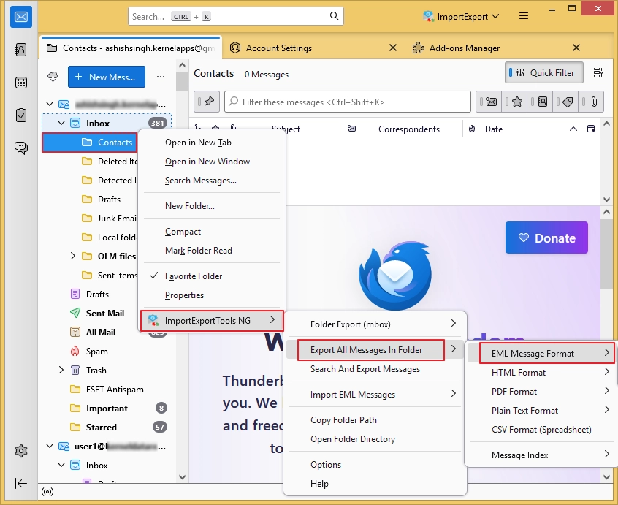Click Filter these messages field
The height and width of the screenshot is (505, 618).
347,102
